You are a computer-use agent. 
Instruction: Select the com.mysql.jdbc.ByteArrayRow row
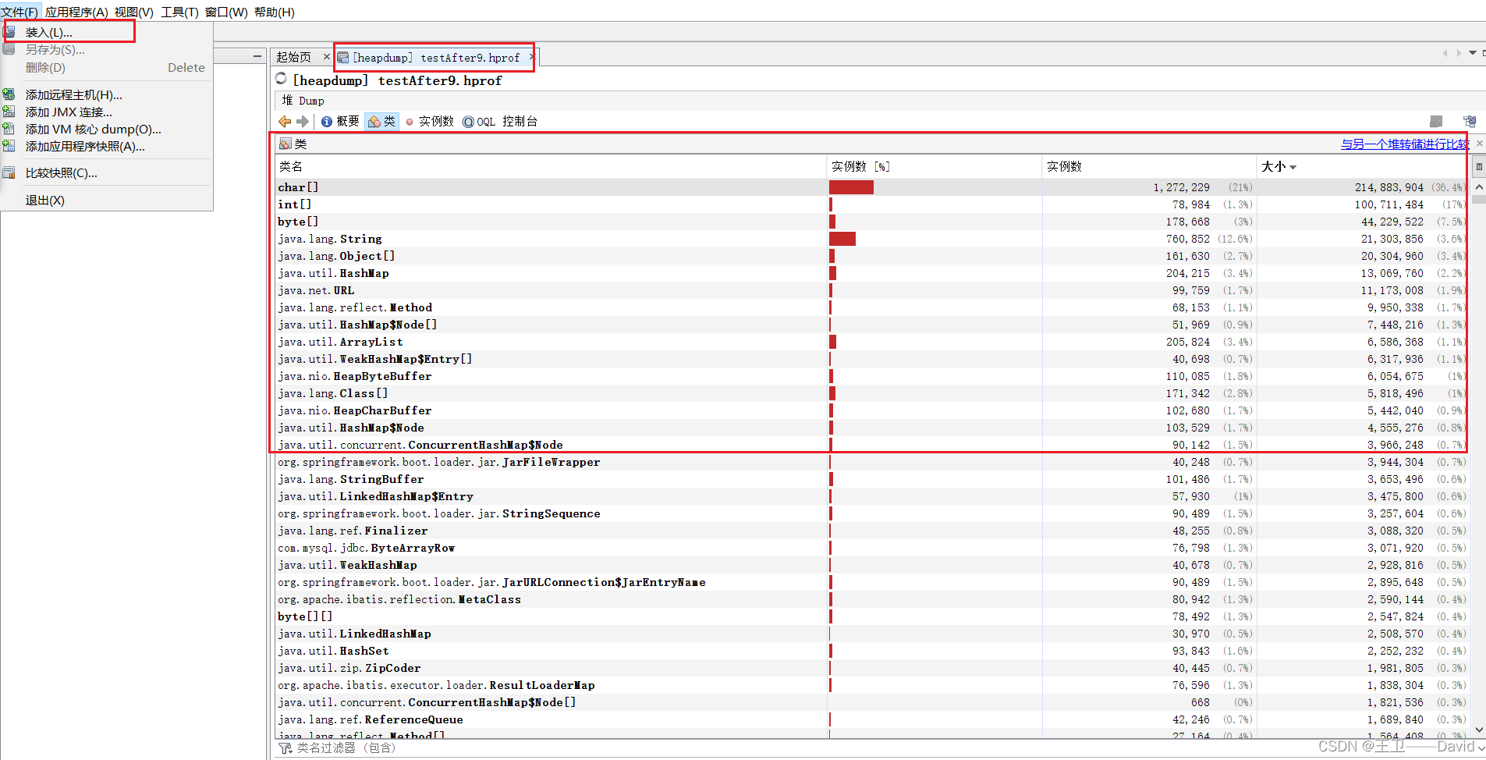pyautogui.click(x=871, y=548)
